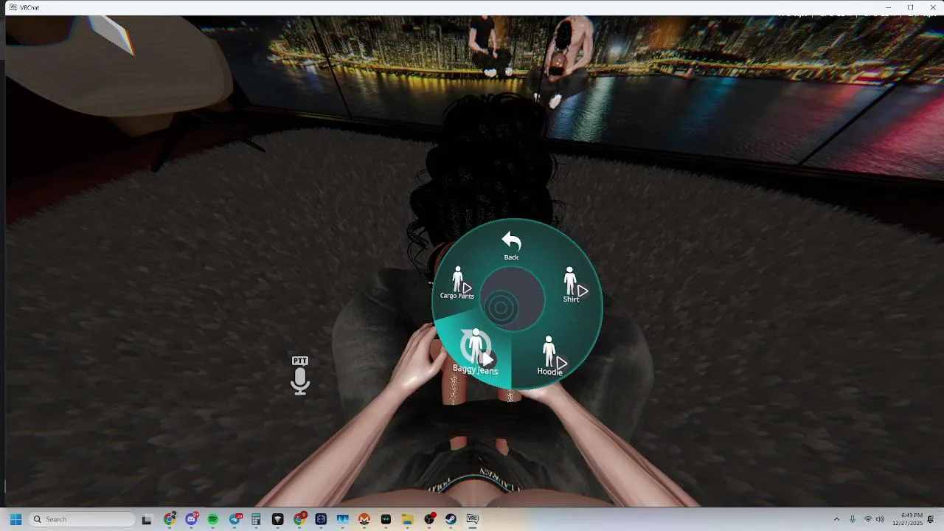Click the VRChat taskbar icon
944x531 pixels.
473,519
